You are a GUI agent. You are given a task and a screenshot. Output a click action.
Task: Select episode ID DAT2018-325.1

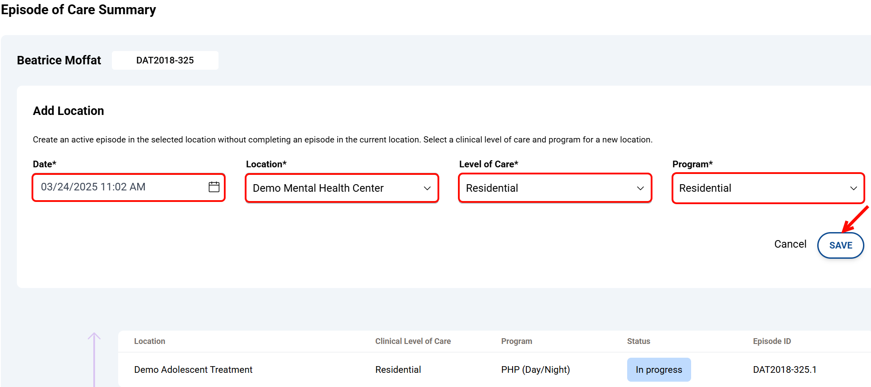coord(784,370)
